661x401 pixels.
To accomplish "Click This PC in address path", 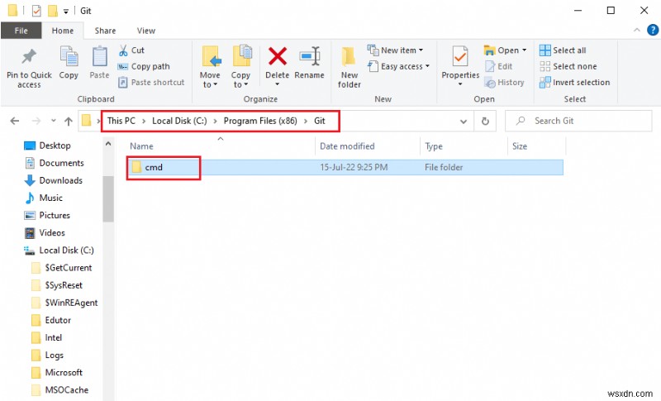I will tap(121, 121).
